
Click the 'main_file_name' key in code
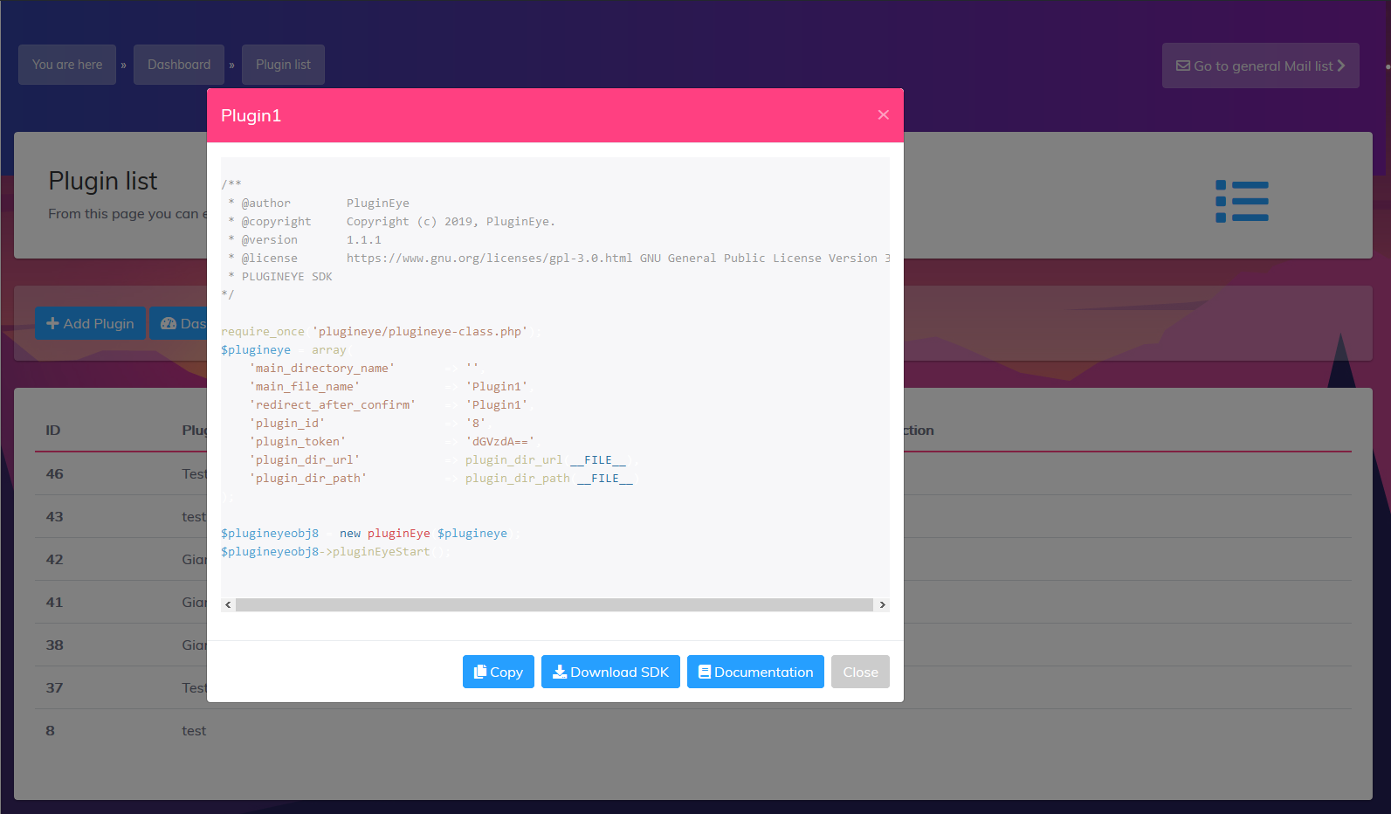304,386
